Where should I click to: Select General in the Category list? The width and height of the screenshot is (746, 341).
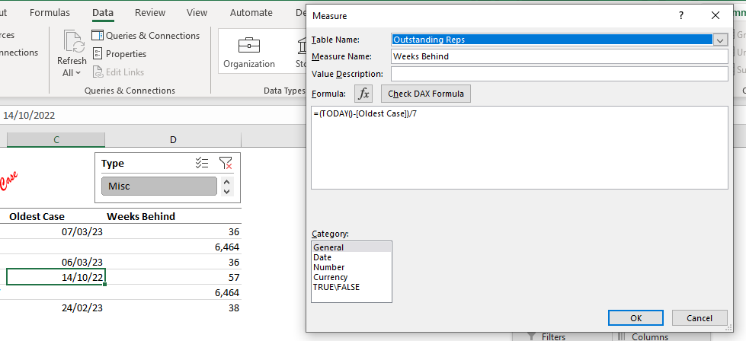click(351, 247)
